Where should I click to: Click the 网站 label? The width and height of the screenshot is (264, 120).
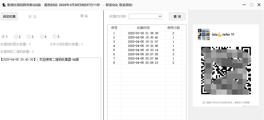click(84, 16)
